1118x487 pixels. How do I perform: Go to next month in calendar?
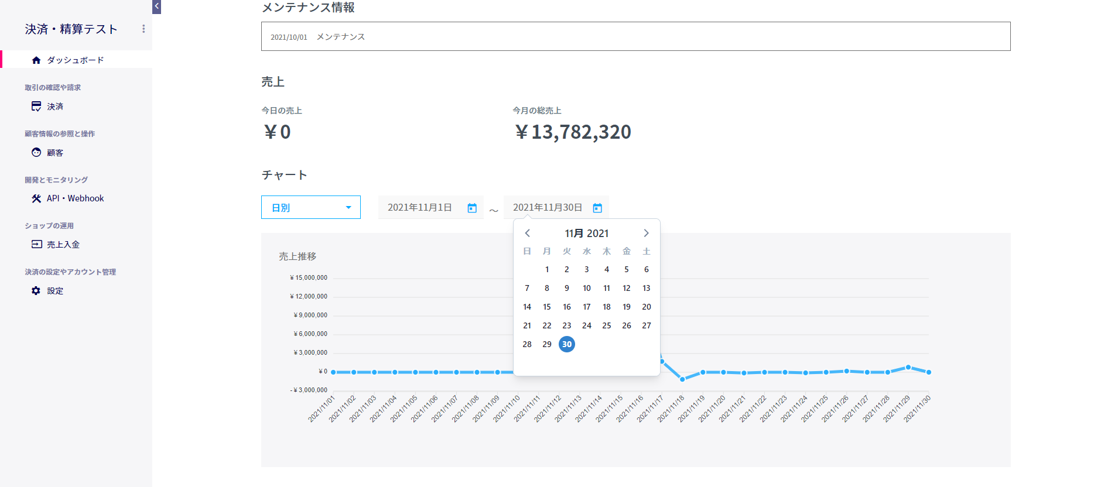point(646,233)
